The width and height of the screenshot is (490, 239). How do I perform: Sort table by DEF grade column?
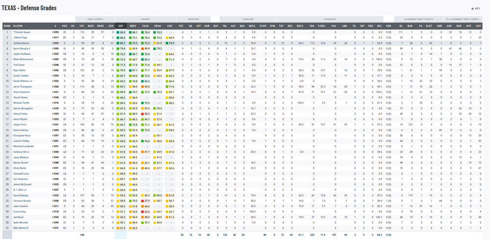(x=121, y=25)
